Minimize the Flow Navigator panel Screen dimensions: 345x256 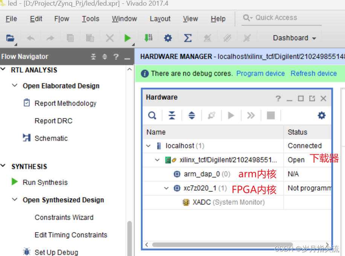click(x=127, y=58)
